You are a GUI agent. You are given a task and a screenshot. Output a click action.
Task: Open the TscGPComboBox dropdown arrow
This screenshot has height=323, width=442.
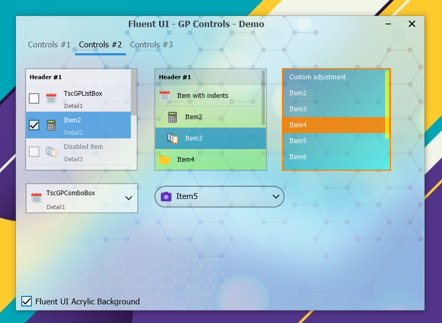[x=129, y=198]
